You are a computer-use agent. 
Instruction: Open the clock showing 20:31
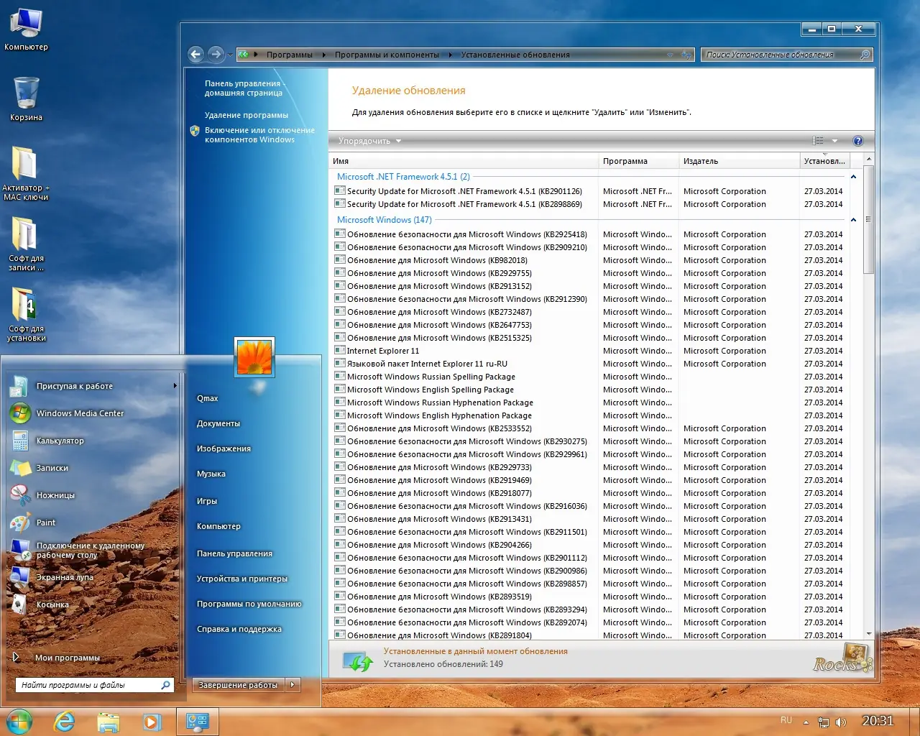pyautogui.click(x=878, y=721)
